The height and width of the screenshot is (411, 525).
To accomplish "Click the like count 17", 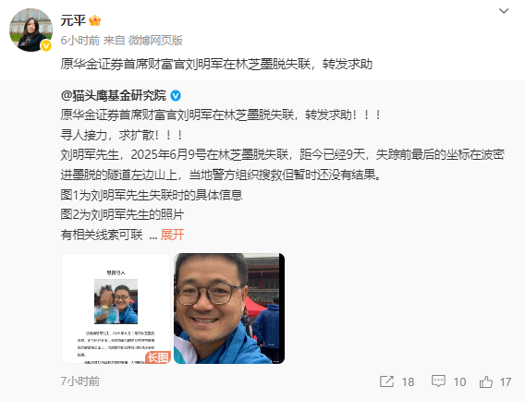I will click(x=506, y=381).
